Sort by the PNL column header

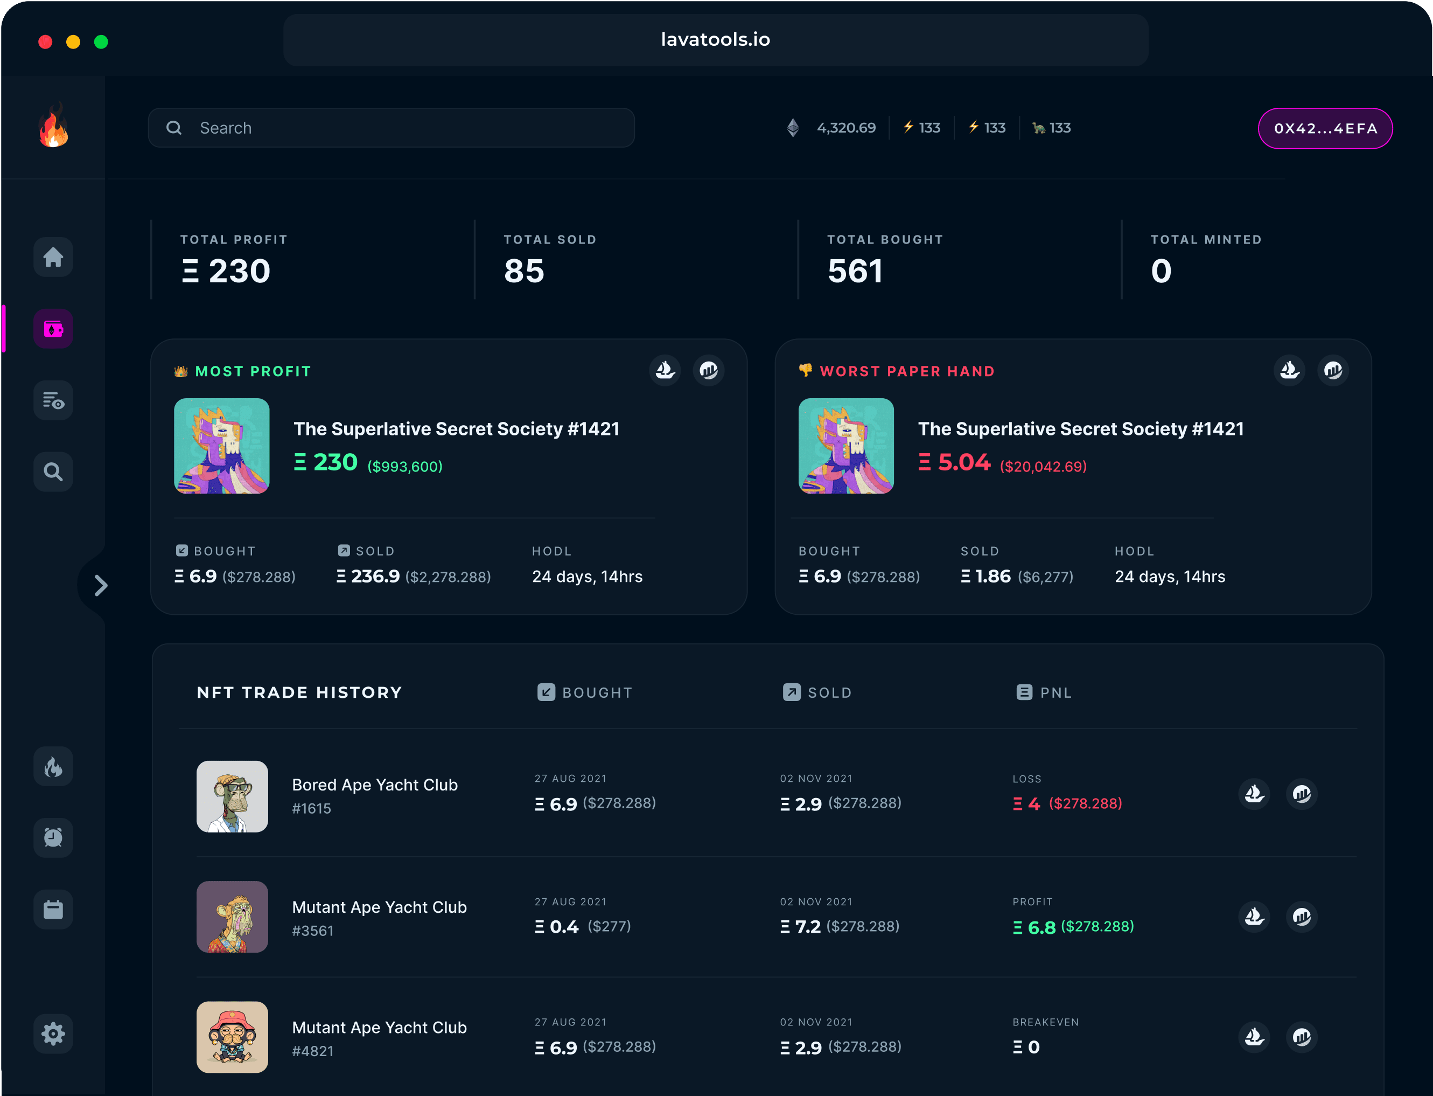pos(1044,692)
